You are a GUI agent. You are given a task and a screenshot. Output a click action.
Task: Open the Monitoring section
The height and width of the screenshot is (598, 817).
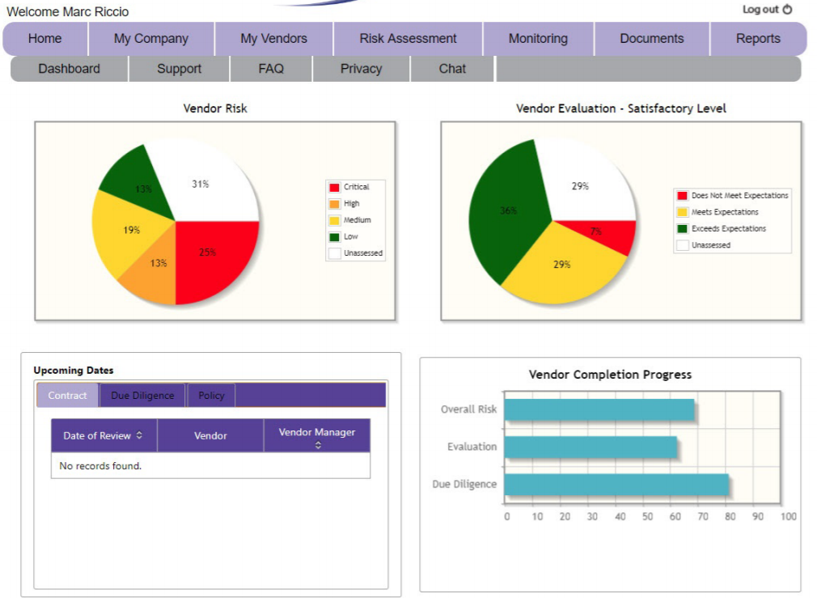pos(538,38)
